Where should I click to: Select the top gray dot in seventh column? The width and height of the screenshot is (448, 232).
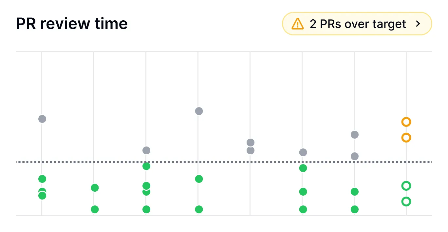coord(355,135)
